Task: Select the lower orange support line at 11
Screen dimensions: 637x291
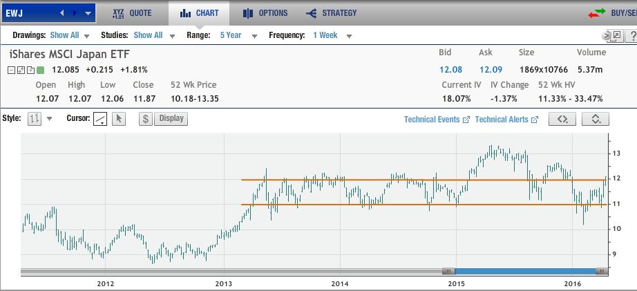Action: (424, 205)
